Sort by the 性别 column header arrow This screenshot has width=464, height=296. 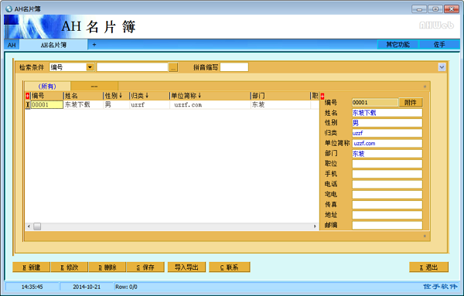121,96
